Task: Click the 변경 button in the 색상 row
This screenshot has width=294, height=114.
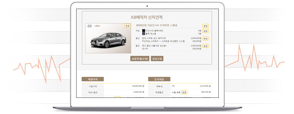Action: [205, 31]
